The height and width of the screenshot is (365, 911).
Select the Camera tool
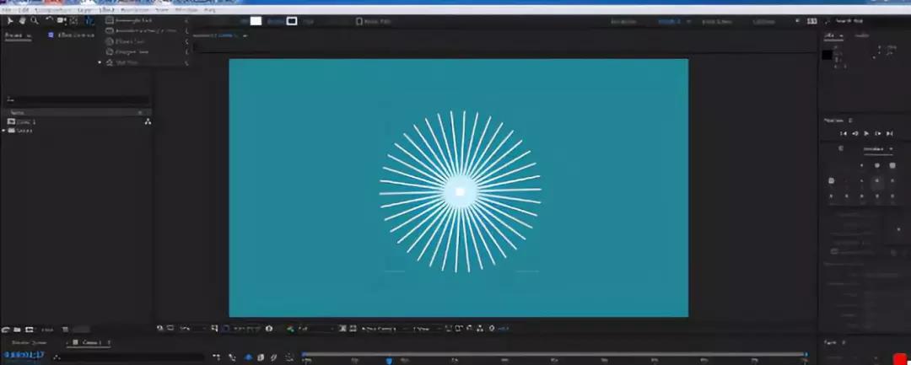tap(62, 20)
